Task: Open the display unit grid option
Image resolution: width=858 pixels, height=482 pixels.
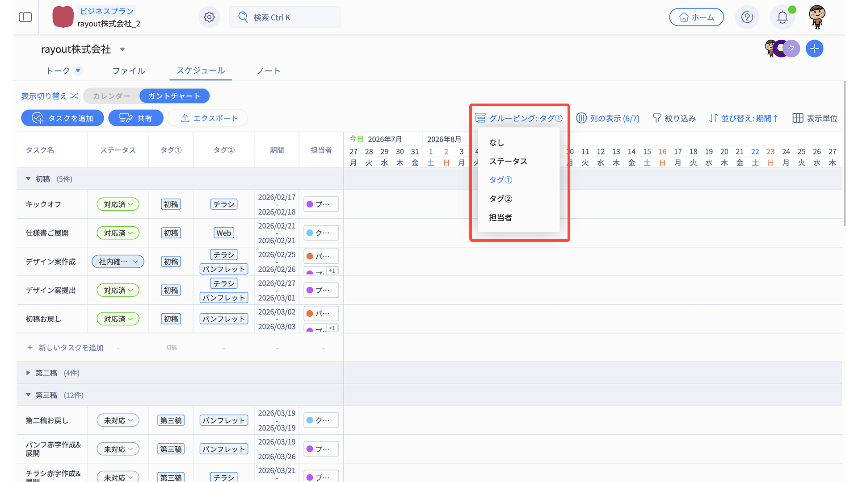Action: [815, 118]
